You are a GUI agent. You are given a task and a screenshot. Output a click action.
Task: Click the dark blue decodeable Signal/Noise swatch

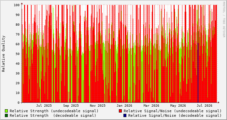click(x=125, y=115)
